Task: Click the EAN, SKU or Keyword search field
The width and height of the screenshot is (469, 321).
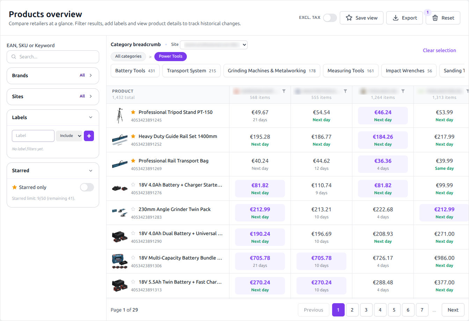Action: pyautogui.click(x=53, y=57)
